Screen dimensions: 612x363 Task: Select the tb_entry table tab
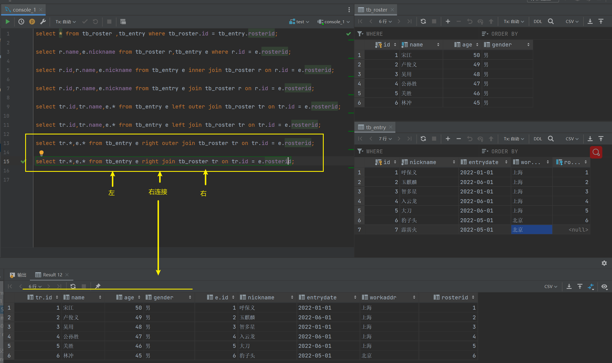pos(375,127)
